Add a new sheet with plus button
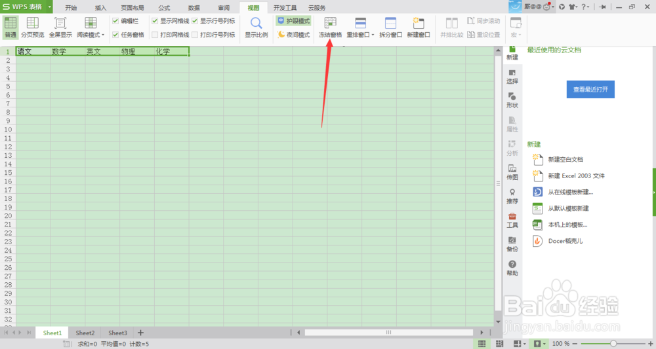 tap(140, 333)
